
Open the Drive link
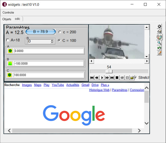95,85
